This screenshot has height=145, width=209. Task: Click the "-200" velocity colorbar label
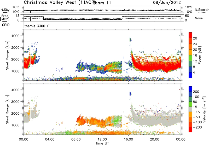pyautogui.click(x=198, y=127)
